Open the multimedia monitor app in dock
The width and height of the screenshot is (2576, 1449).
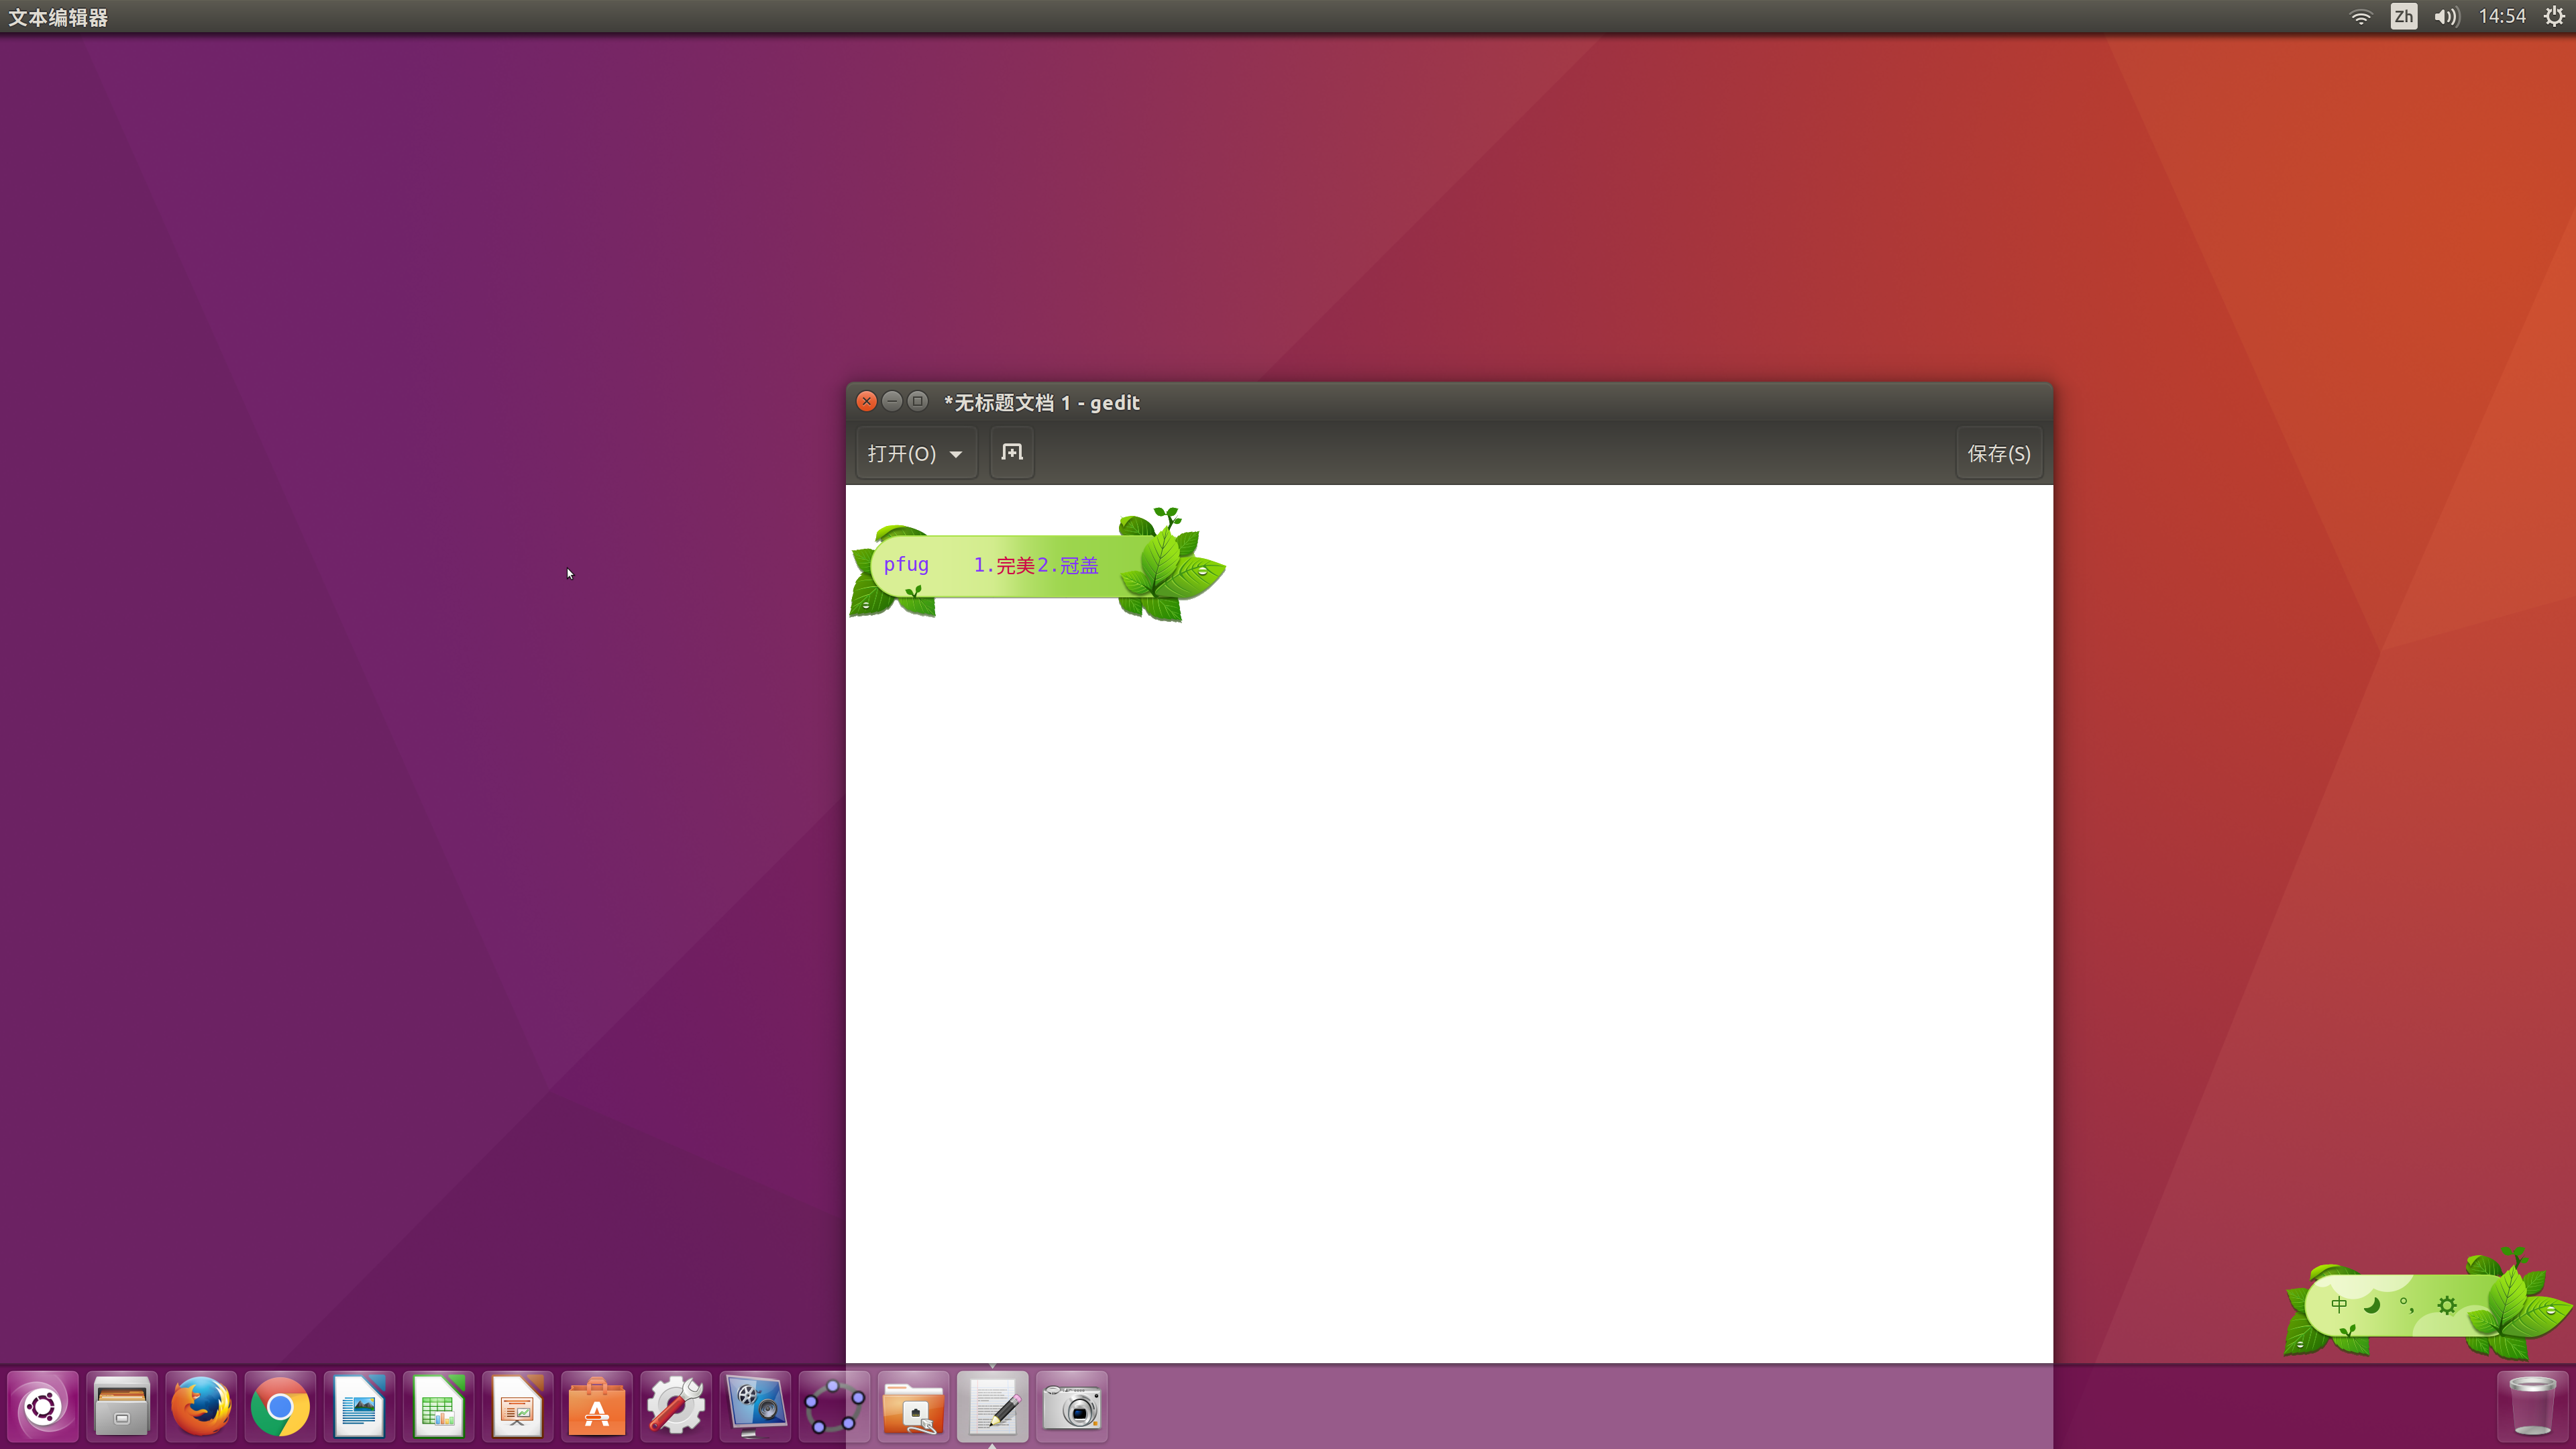[x=755, y=1407]
